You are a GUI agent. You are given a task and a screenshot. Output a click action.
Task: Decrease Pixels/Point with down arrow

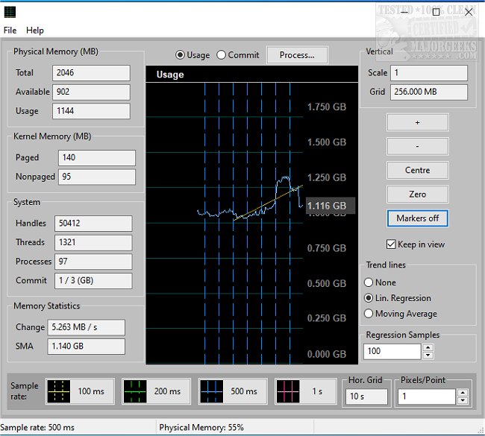click(463, 401)
